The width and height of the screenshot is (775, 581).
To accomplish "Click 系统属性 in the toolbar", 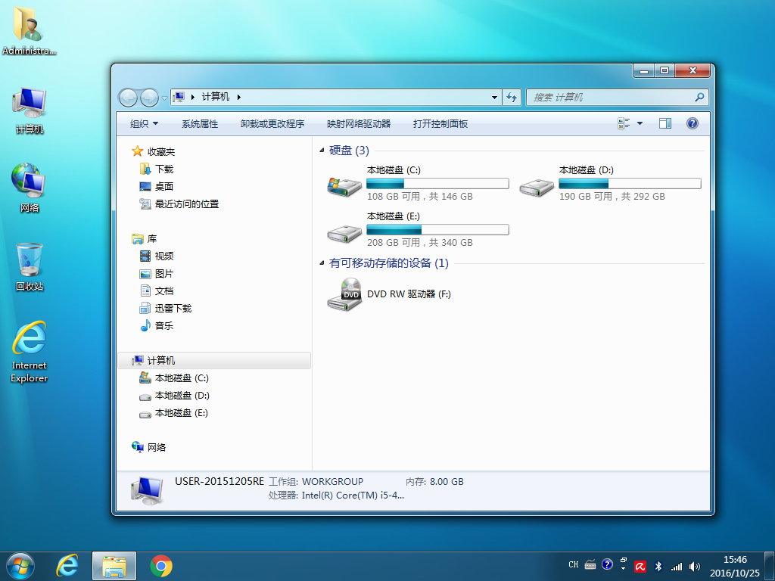I will coord(200,124).
